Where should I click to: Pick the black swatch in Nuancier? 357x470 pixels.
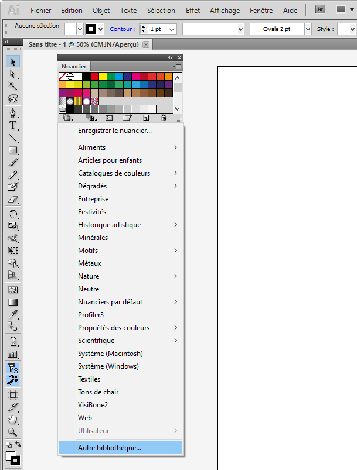[87, 77]
